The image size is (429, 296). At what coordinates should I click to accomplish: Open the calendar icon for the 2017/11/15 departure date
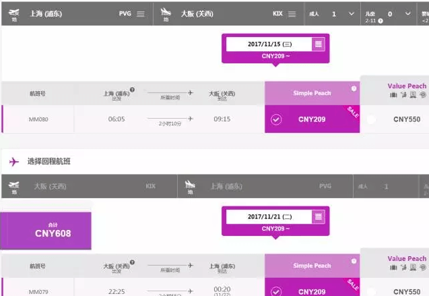click(318, 44)
